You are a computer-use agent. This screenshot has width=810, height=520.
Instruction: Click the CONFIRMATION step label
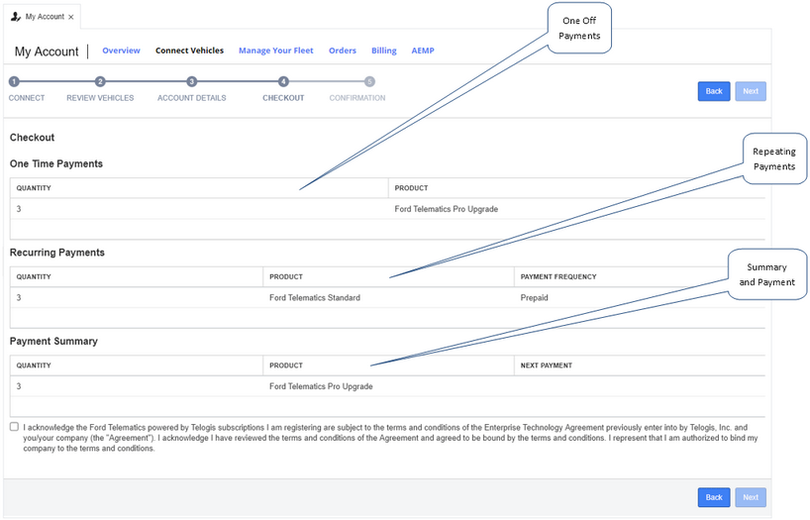point(357,98)
